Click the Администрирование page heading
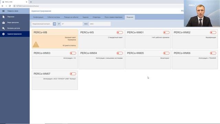This screenshot has width=220, height=124. click(41, 11)
